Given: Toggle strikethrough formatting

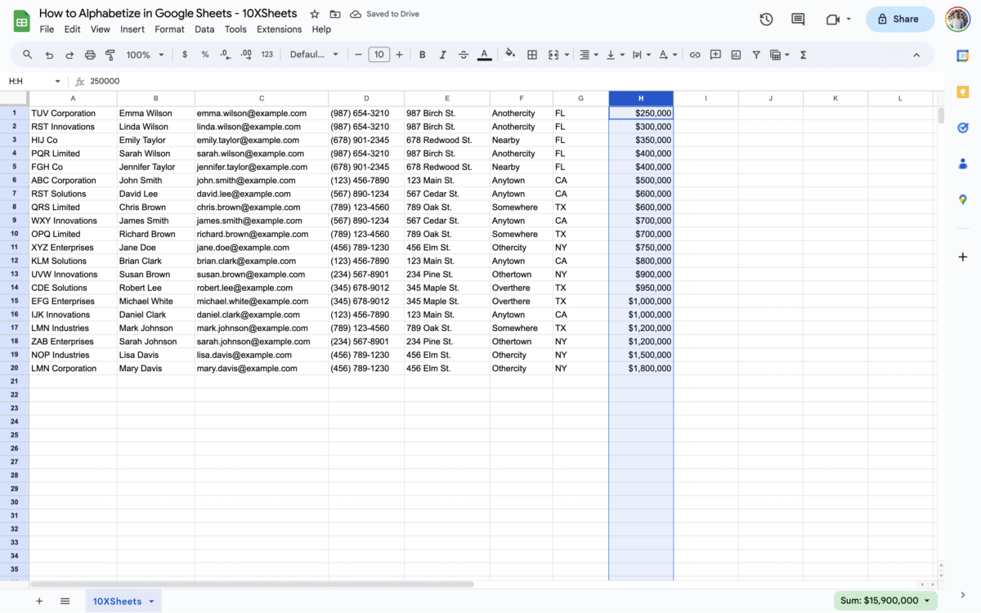Looking at the screenshot, I should coord(464,54).
